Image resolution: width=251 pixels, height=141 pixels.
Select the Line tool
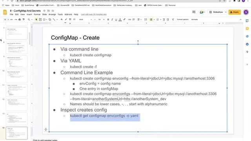coord(54,20)
